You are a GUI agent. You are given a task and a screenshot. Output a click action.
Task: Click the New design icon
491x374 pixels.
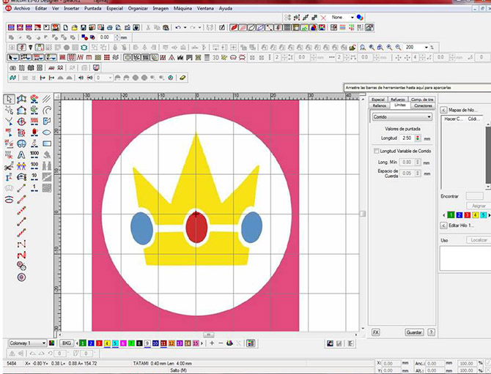(x=65, y=28)
